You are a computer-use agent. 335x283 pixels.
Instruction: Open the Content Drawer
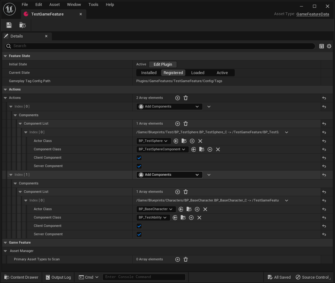coord(21,277)
